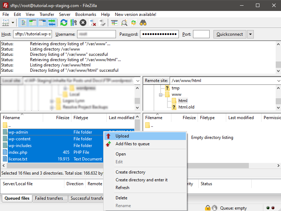This screenshot has height=211, width=281.
Task: Open the 'New version available!' menu
Action: click(x=135, y=14)
